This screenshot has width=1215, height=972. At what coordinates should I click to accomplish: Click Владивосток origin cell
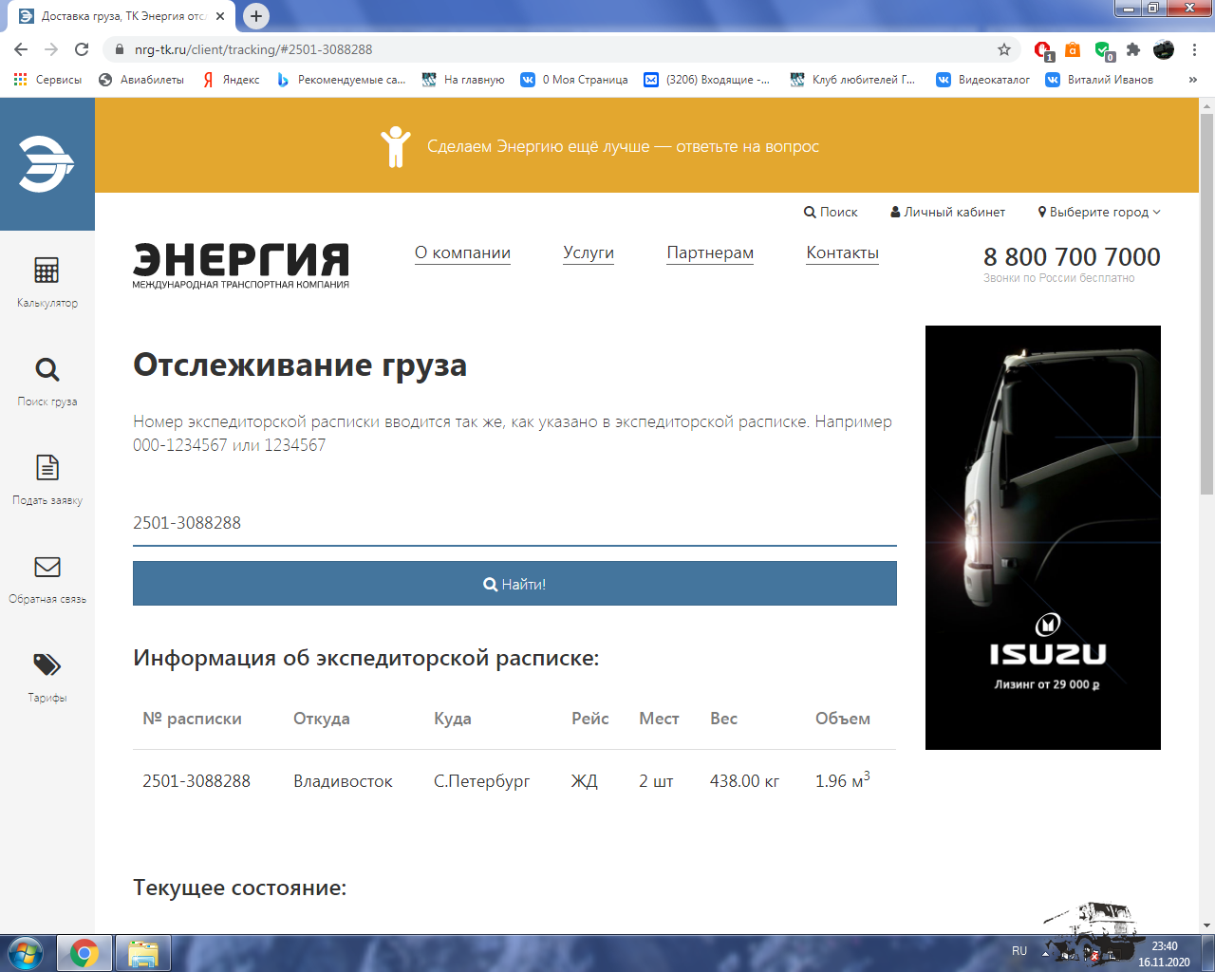click(x=343, y=781)
